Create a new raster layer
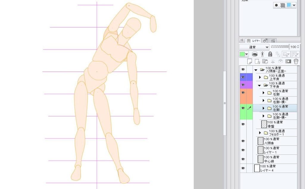The width and height of the screenshot is (305, 189). click(250, 61)
